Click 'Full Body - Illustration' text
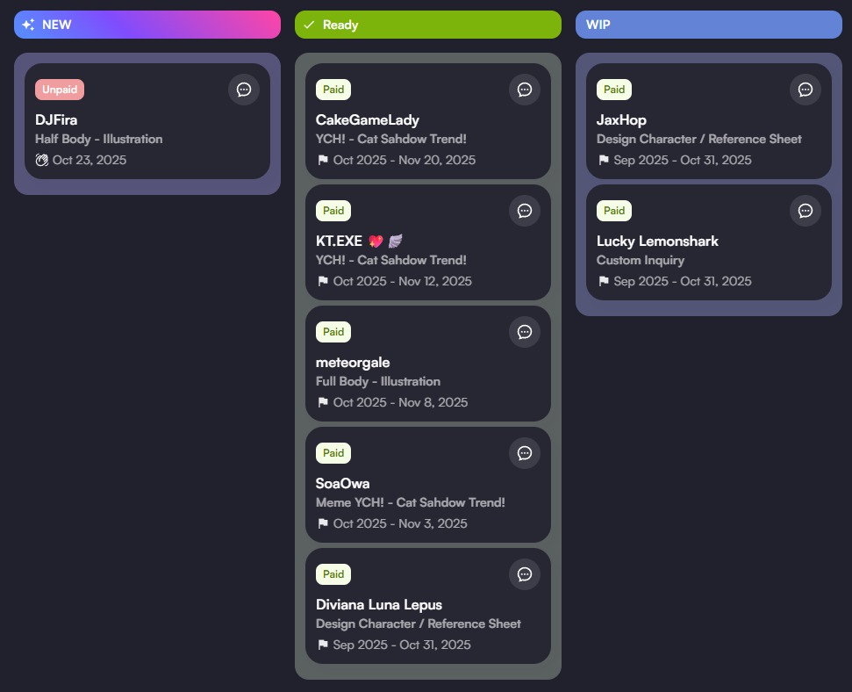852x692 pixels. (378, 381)
